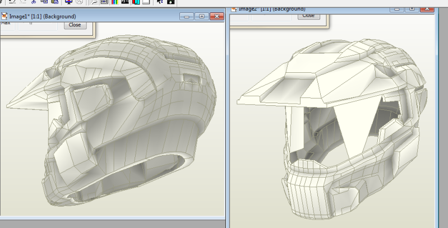The width and height of the screenshot is (448, 228).
Task: Click the helmet side-view image in Image1
Action: tap(111, 120)
